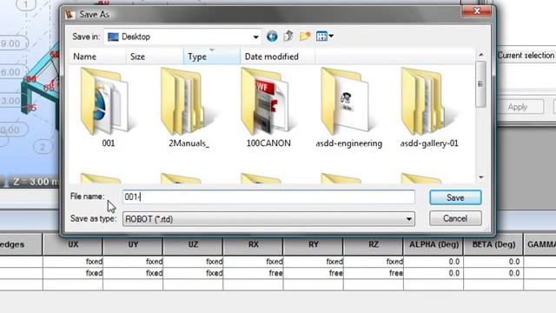Click the 'Current selection' label
This screenshot has height=313, width=556.
tap(526, 56)
